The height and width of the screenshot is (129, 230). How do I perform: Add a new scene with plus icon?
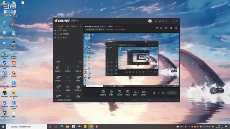81,26
